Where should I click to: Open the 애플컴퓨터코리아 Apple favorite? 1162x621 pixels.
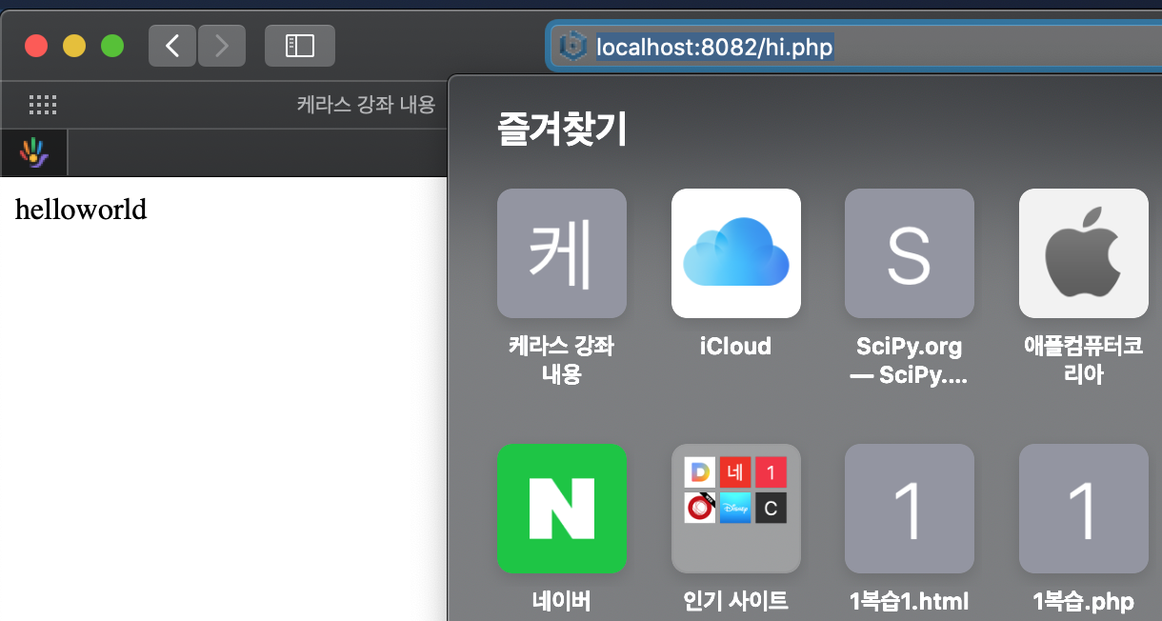coord(1084,253)
